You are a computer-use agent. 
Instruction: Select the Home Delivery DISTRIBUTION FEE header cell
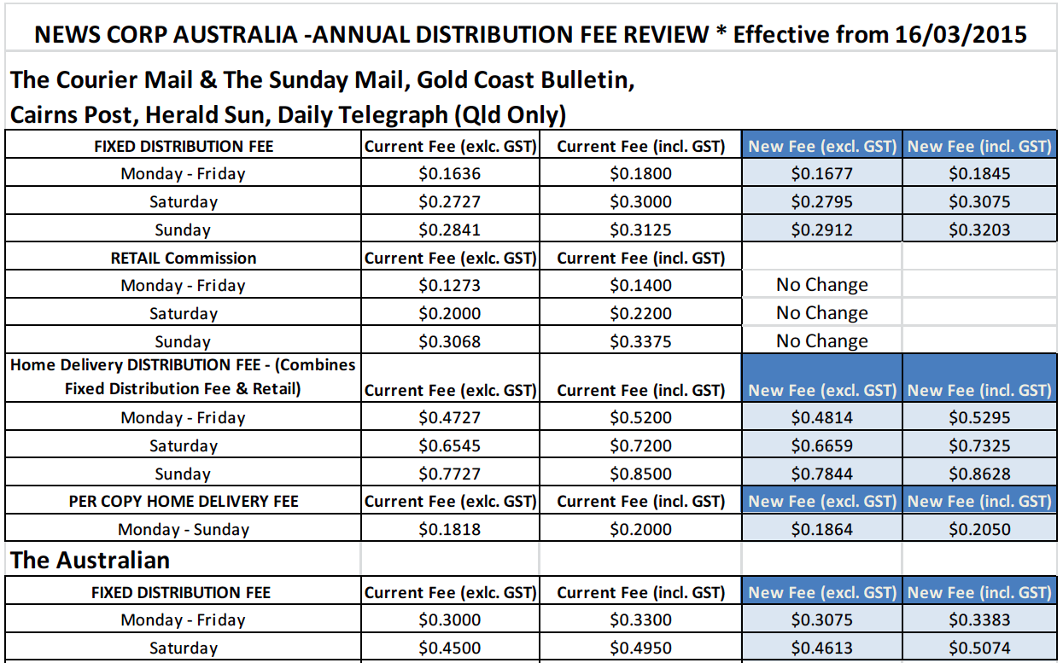(x=183, y=376)
